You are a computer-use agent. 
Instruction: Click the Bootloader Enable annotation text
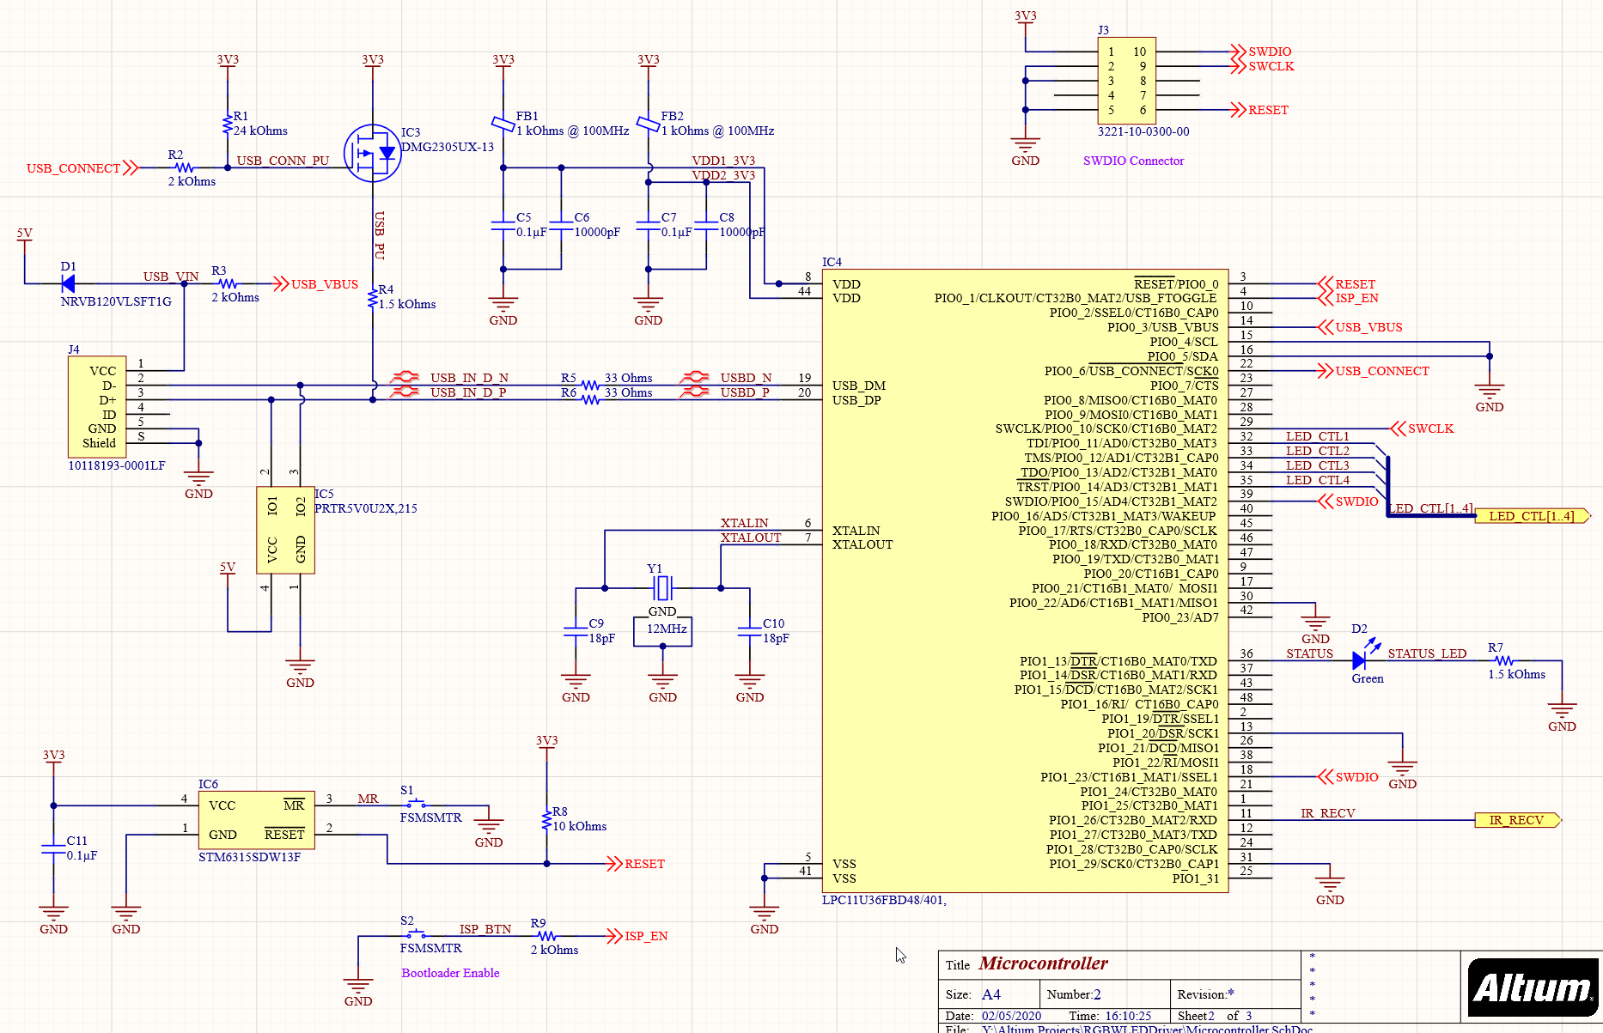[450, 973]
